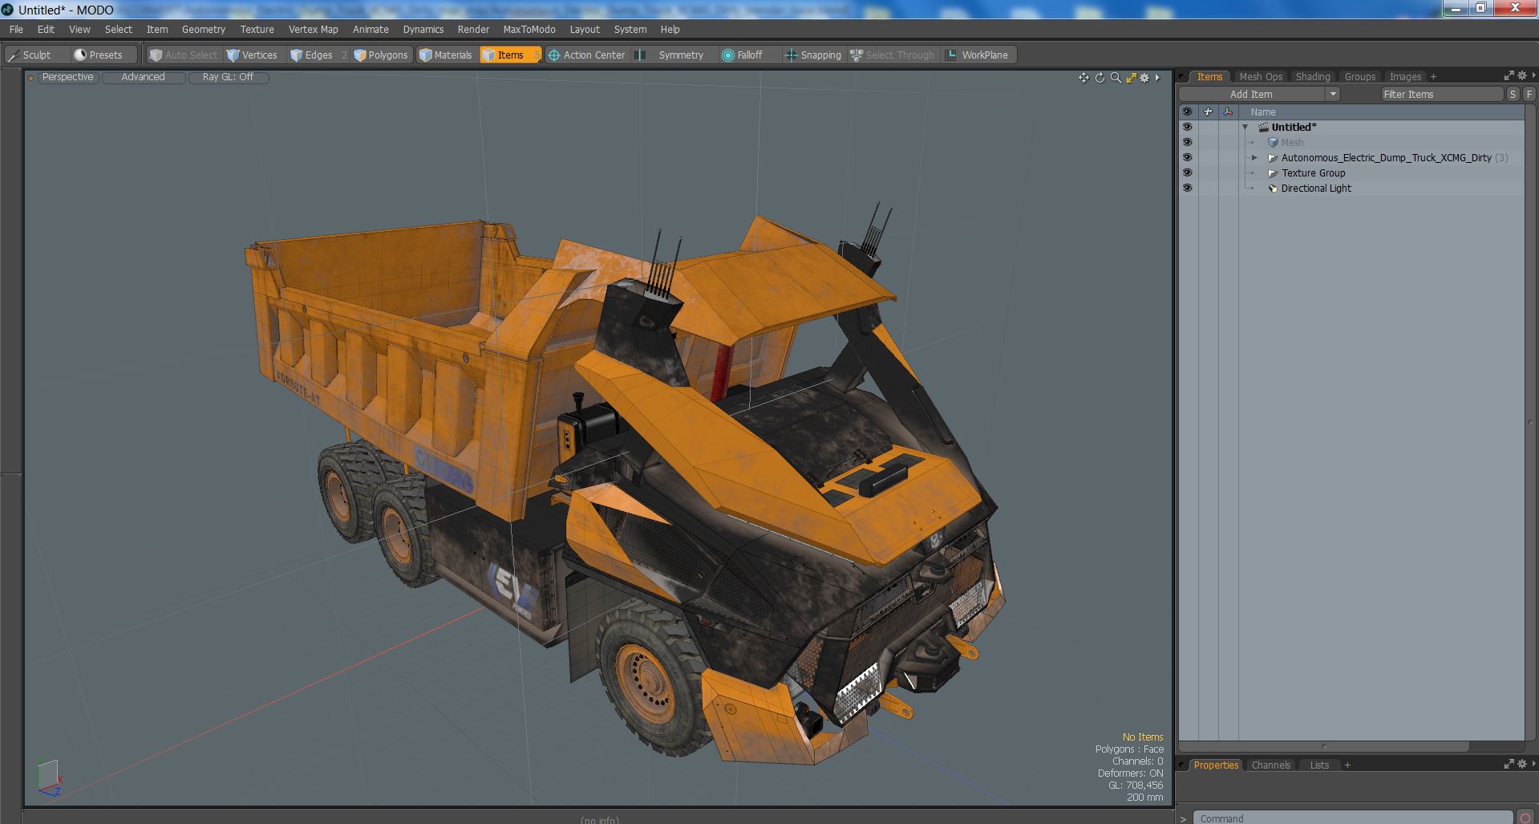Open the Ray GL: Off dropdown
Image resolution: width=1539 pixels, height=824 pixels.
click(x=228, y=77)
